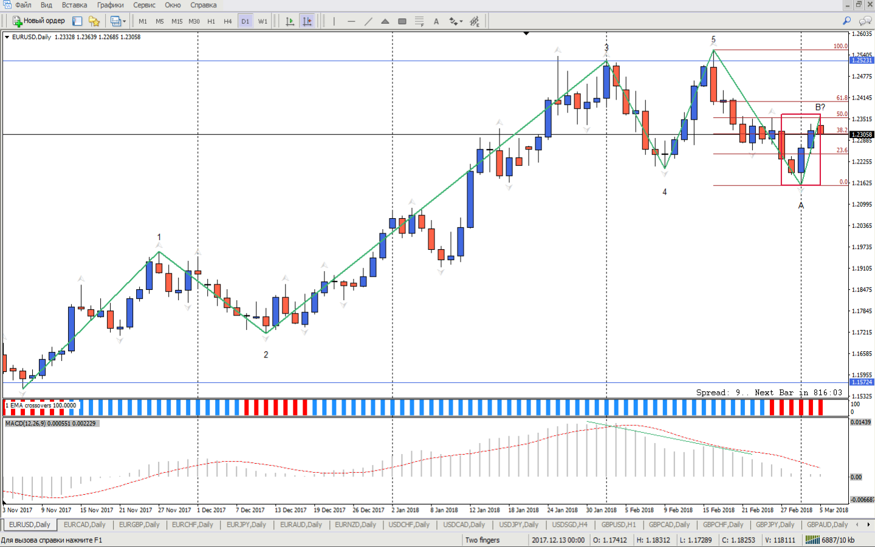Screen dimensions: 875x547
Task: Open the Графики menu
Action: click(110, 5)
